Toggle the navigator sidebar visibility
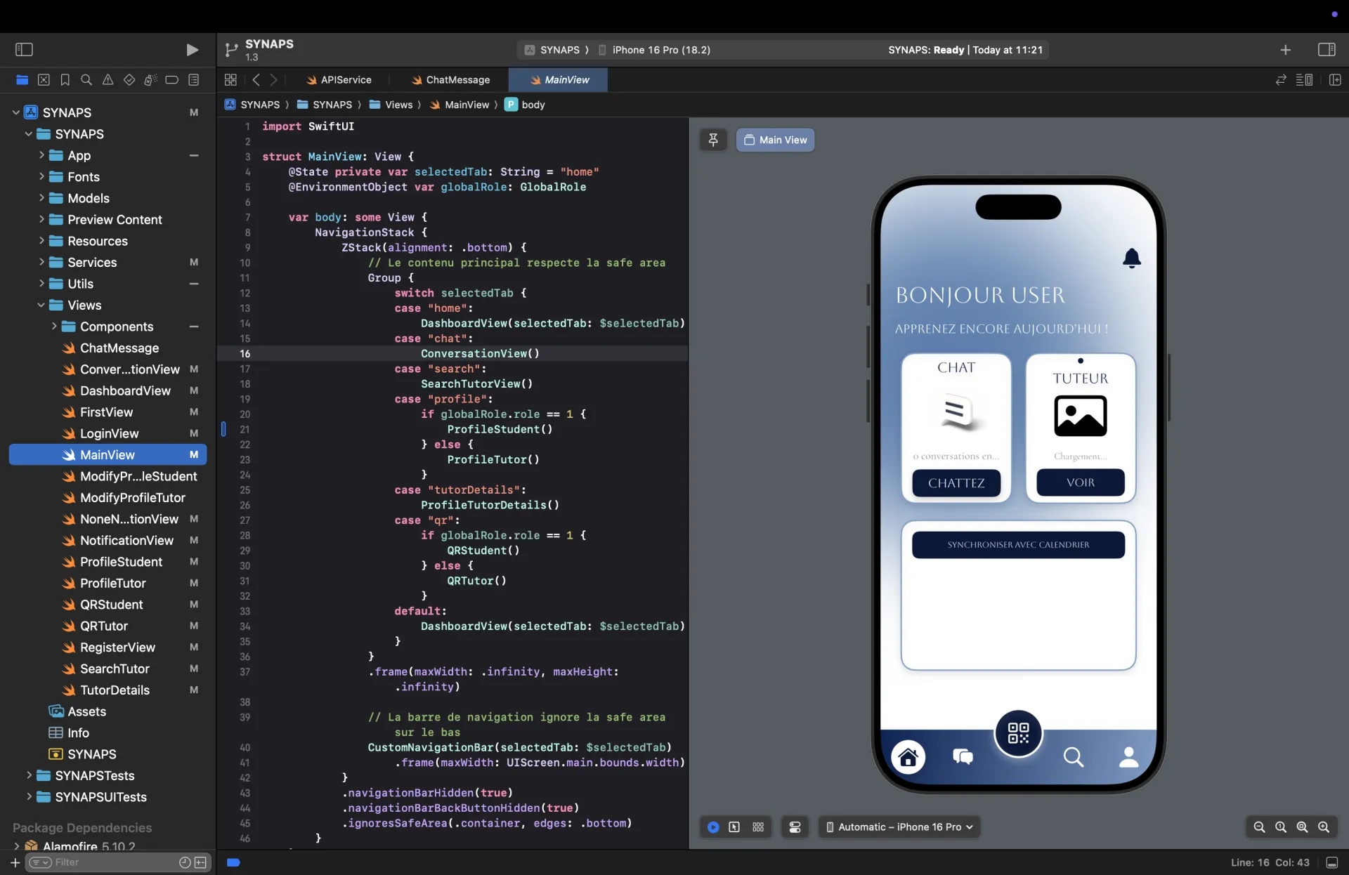The image size is (1349, 875). tap(24, 49)
